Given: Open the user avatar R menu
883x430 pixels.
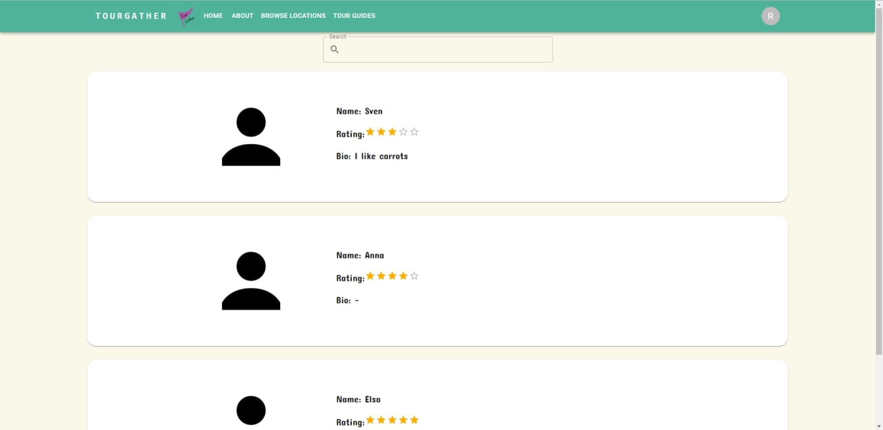Looking at the screenshot, I should pyautogui.click(x=771, y=16).
